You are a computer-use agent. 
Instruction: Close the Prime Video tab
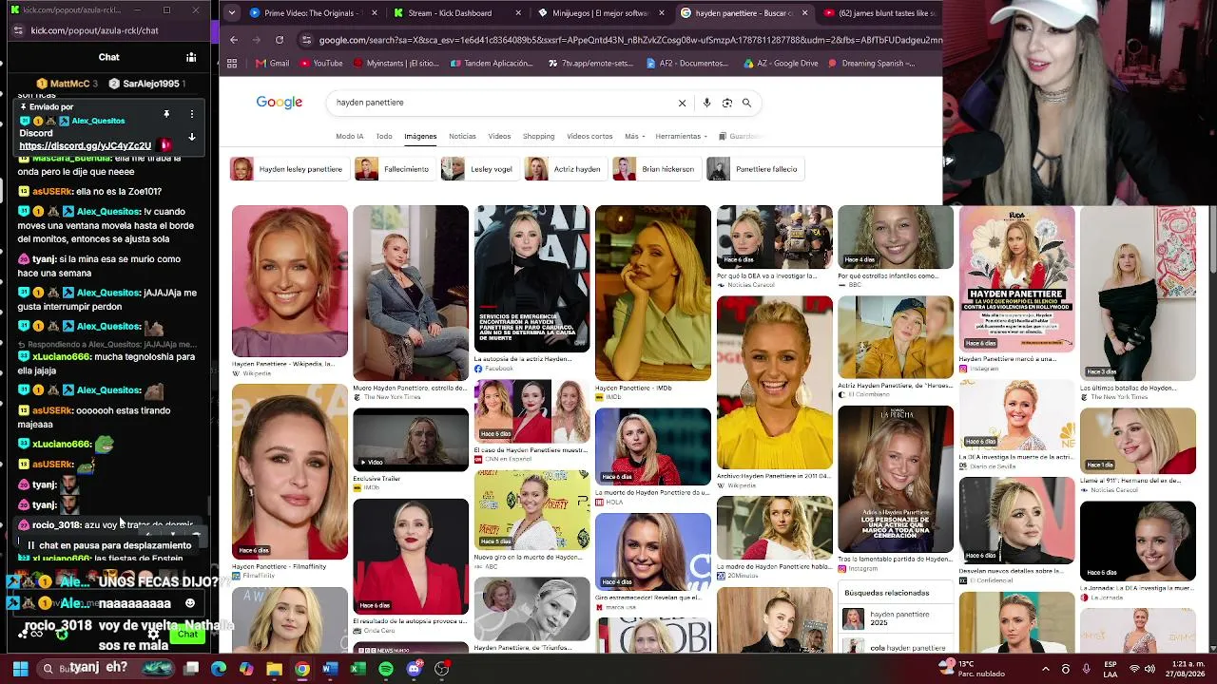(374, 13)
